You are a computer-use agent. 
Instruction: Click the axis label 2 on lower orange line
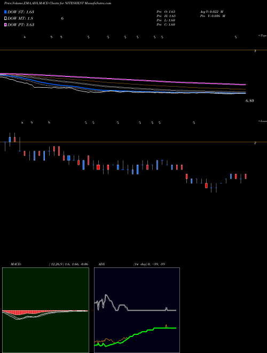tap(255, 143)
